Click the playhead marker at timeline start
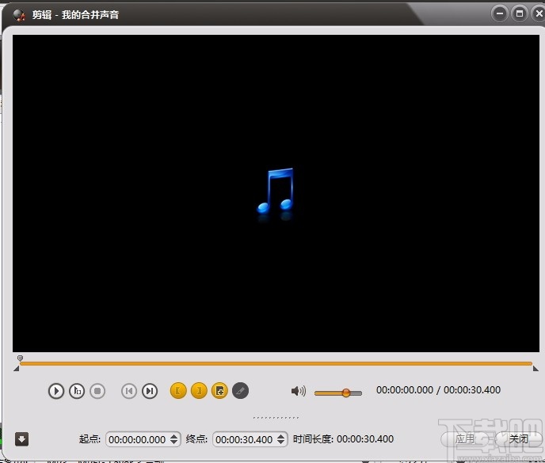The width and height of the screenshot is (545, 463). (20, 358)
